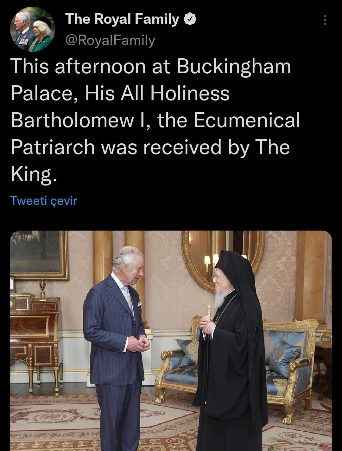342x451 pixels.
Task: Click the framed painting on wall
Action: click(x=39, y=255)
